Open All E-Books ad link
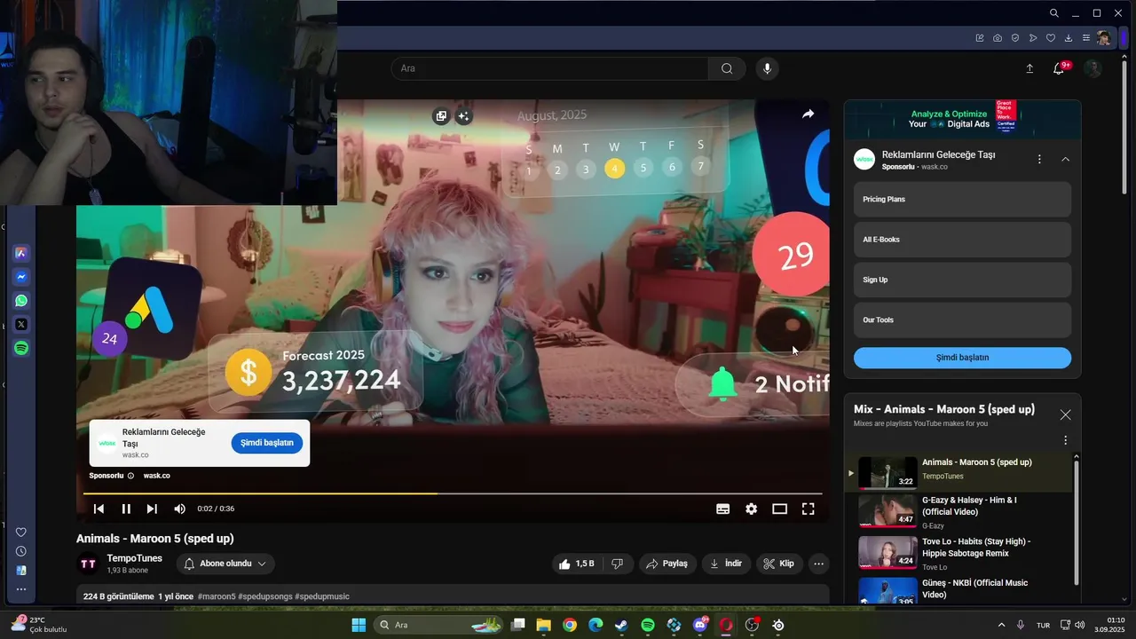Viewport: 1136px width, 639px height. 962,240
